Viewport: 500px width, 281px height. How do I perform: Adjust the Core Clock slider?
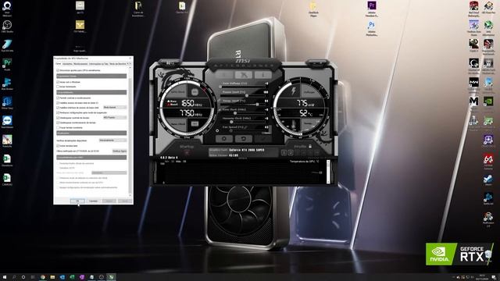point(244,113)
